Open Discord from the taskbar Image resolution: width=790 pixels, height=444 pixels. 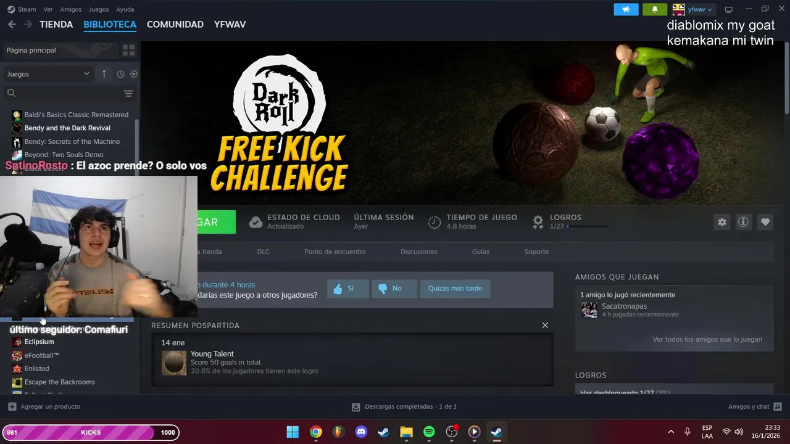point(361,432)
